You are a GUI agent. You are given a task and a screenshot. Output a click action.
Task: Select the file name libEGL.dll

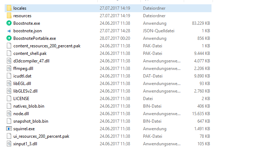click(x=22, y=84)
